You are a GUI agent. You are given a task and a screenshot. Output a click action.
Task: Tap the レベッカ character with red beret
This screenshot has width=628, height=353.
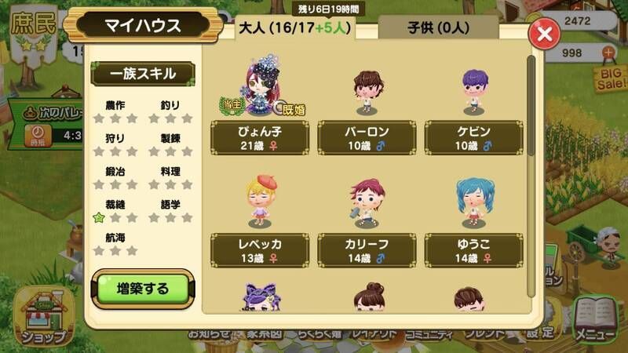261,202
